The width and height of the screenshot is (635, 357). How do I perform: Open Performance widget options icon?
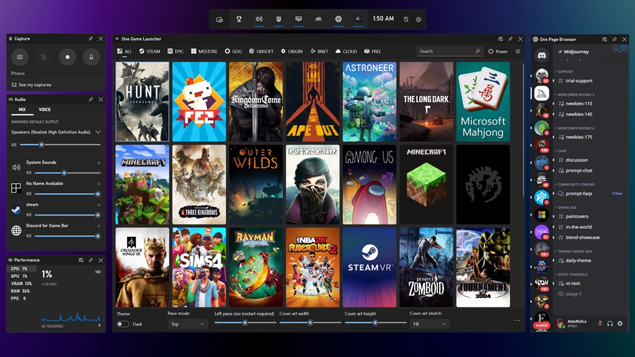[81, 260]
